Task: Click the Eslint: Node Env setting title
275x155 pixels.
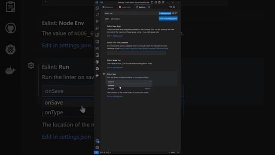Action: tap(114, 60)
